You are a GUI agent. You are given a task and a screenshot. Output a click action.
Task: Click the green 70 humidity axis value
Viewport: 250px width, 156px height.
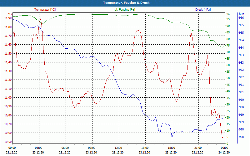point(228,52)
